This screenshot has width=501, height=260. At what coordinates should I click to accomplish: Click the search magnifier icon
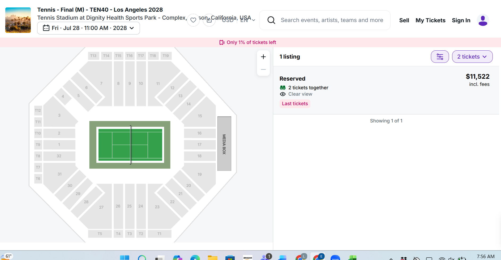point(271,20)
